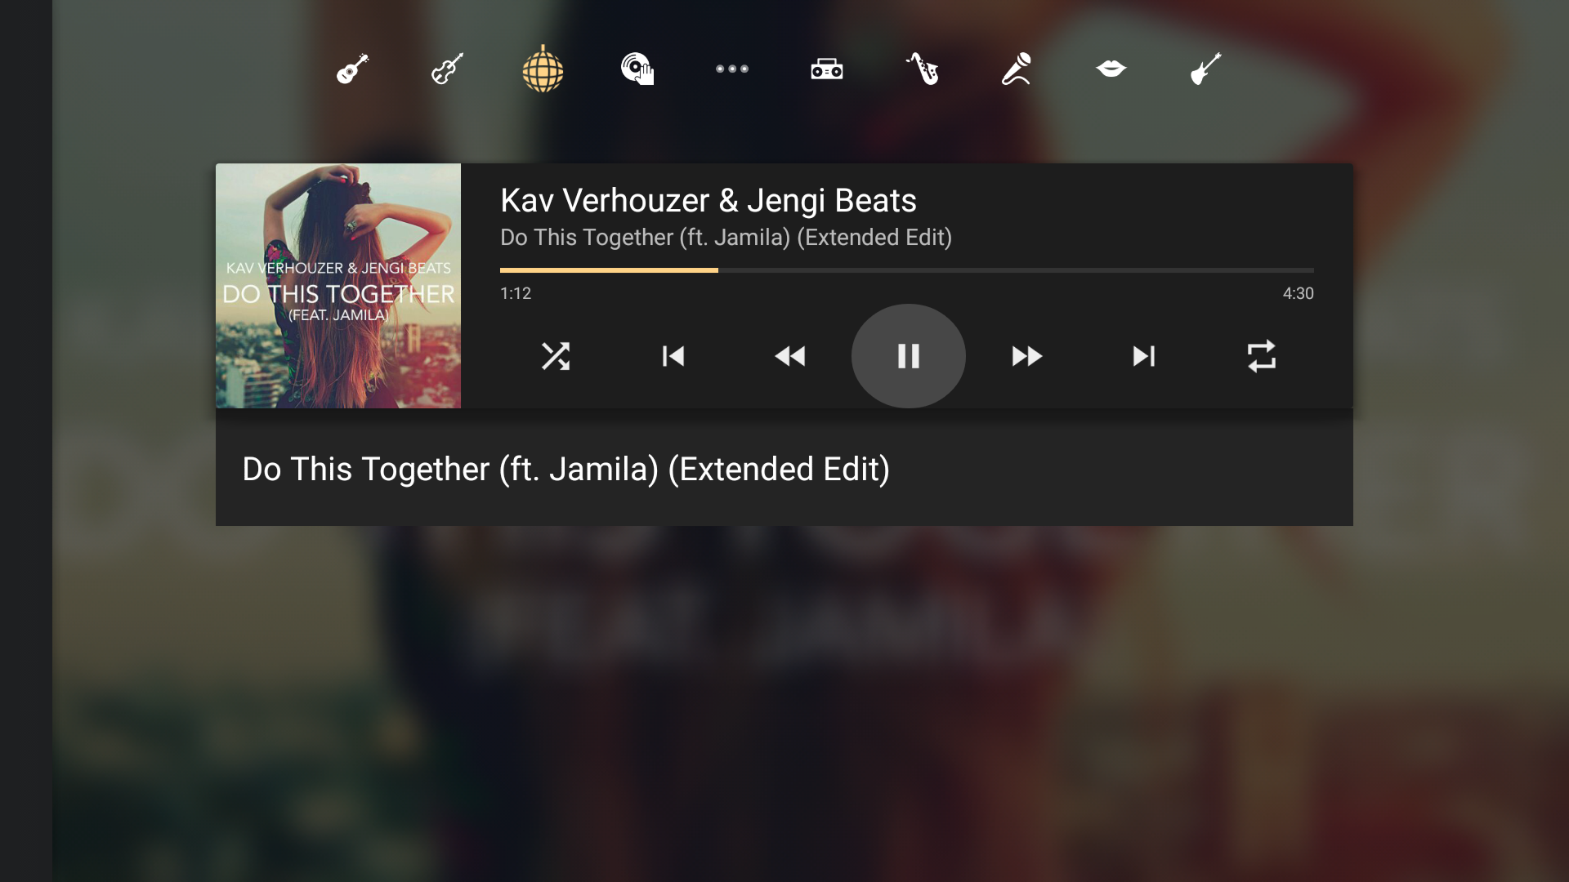1569x882 pixels.
Task: Select the electric guitar rock genre icon
Action: 1206,69
